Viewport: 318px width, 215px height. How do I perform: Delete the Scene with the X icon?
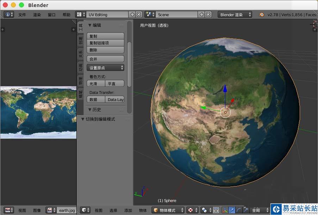pos(208,14)
